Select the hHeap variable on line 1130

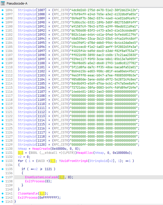pos(22,149)
